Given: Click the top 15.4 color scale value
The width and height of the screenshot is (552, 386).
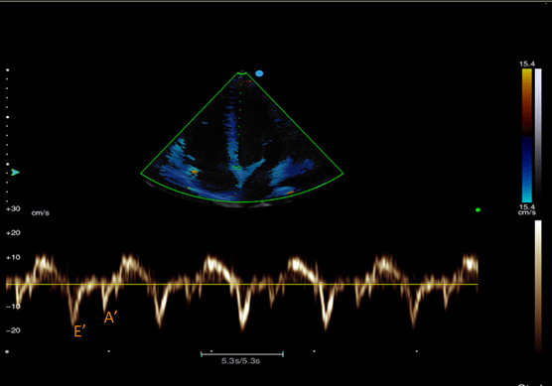Looking at the screenshot, I should click(x=527, y=64).
